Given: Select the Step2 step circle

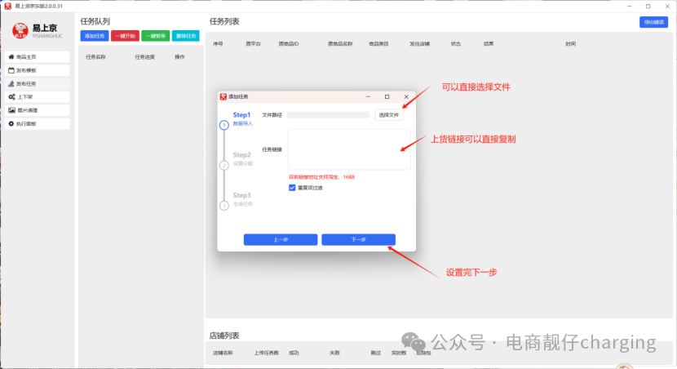Looking at the screenshot, I should point(224,165).
